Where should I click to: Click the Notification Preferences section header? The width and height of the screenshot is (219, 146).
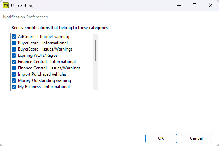point(26,17)
